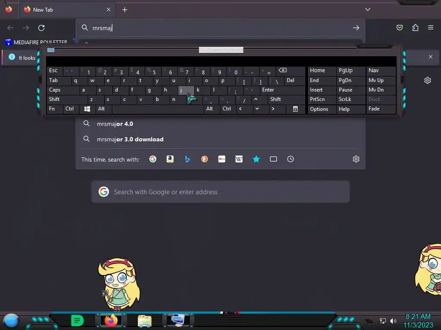Hit the Tab key on On-Screen Keyboard
This screenshot has height=330, width=441.
pyautogui.click(x=59, y=80)
